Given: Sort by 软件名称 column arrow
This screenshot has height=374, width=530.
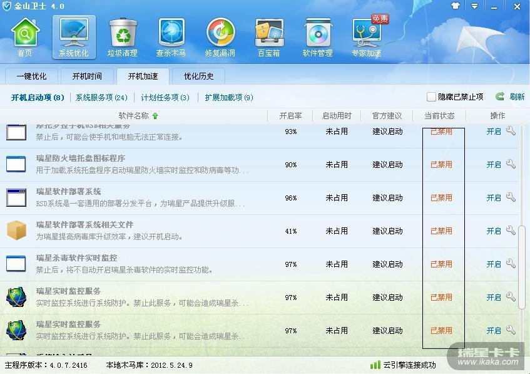Looking at the screenshot, I should click(x=155, y=116).
